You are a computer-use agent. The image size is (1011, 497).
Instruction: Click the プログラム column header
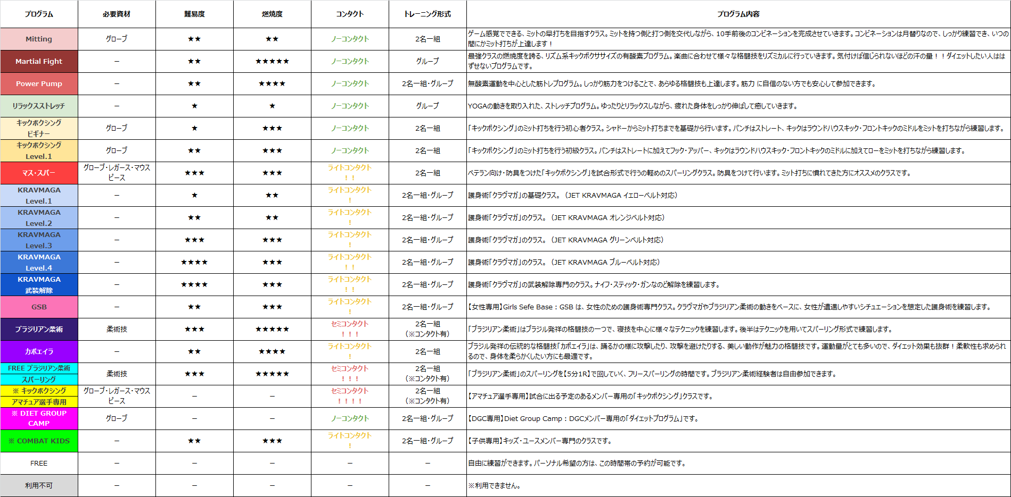[39, 14]
